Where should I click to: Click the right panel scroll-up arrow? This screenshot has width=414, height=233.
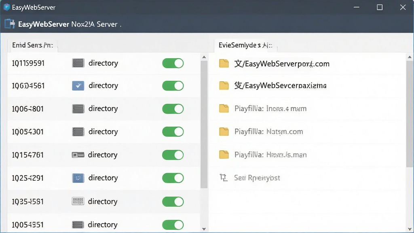[410, 57]
